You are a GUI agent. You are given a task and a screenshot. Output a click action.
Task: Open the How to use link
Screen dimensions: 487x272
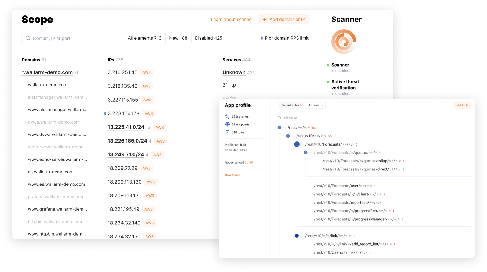[x=232, y=175]
